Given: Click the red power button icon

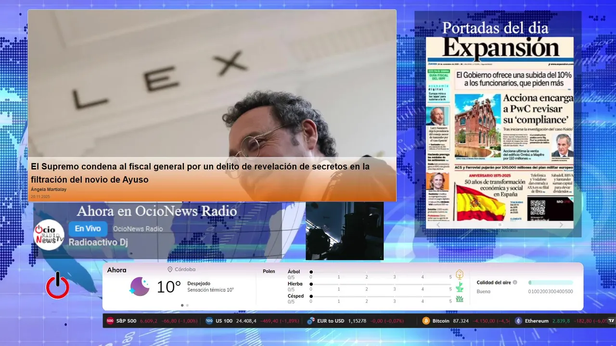Looking at the screenshot, I should [57, 286].
